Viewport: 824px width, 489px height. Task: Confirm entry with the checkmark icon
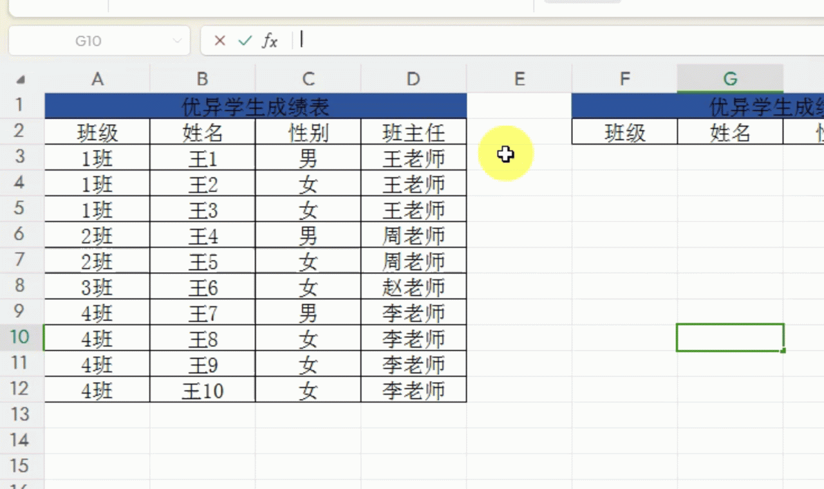click(245, 41)
